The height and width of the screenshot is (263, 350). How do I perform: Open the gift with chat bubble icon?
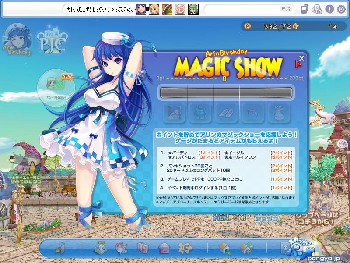point(122,248)
